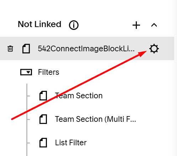Open the Team Section (Multi F... page
177x156 pixels.
(x=96, y=119)
